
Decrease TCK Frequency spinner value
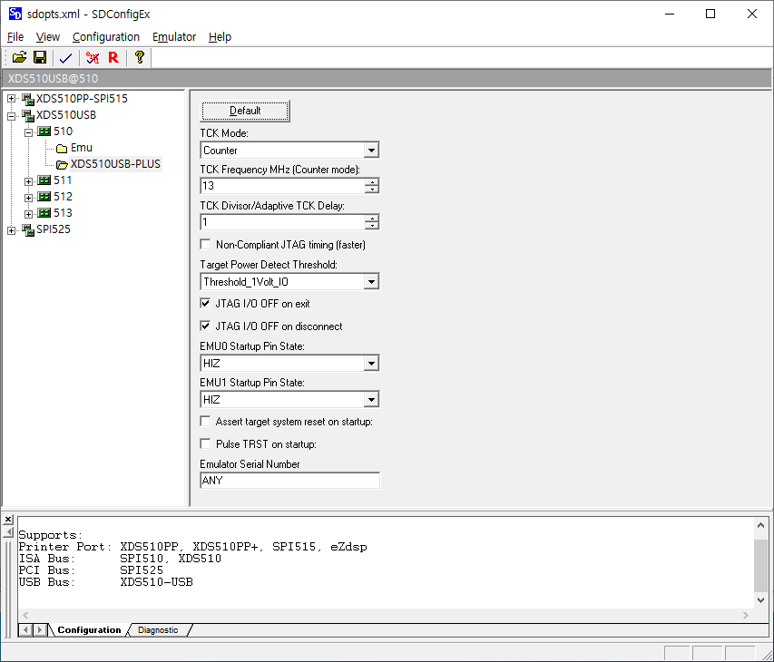pyautogui.click(x=372, y=190)
